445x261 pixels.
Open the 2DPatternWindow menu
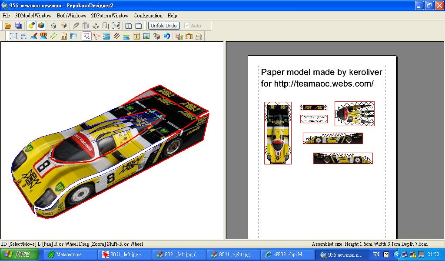click(x=110, y=16)
